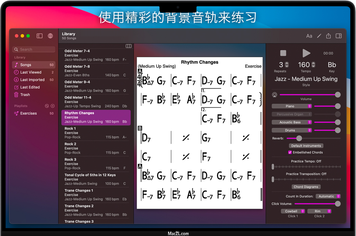Select Last Viewed in the sidebar
356x236 pixels.
tap(34, 72)
